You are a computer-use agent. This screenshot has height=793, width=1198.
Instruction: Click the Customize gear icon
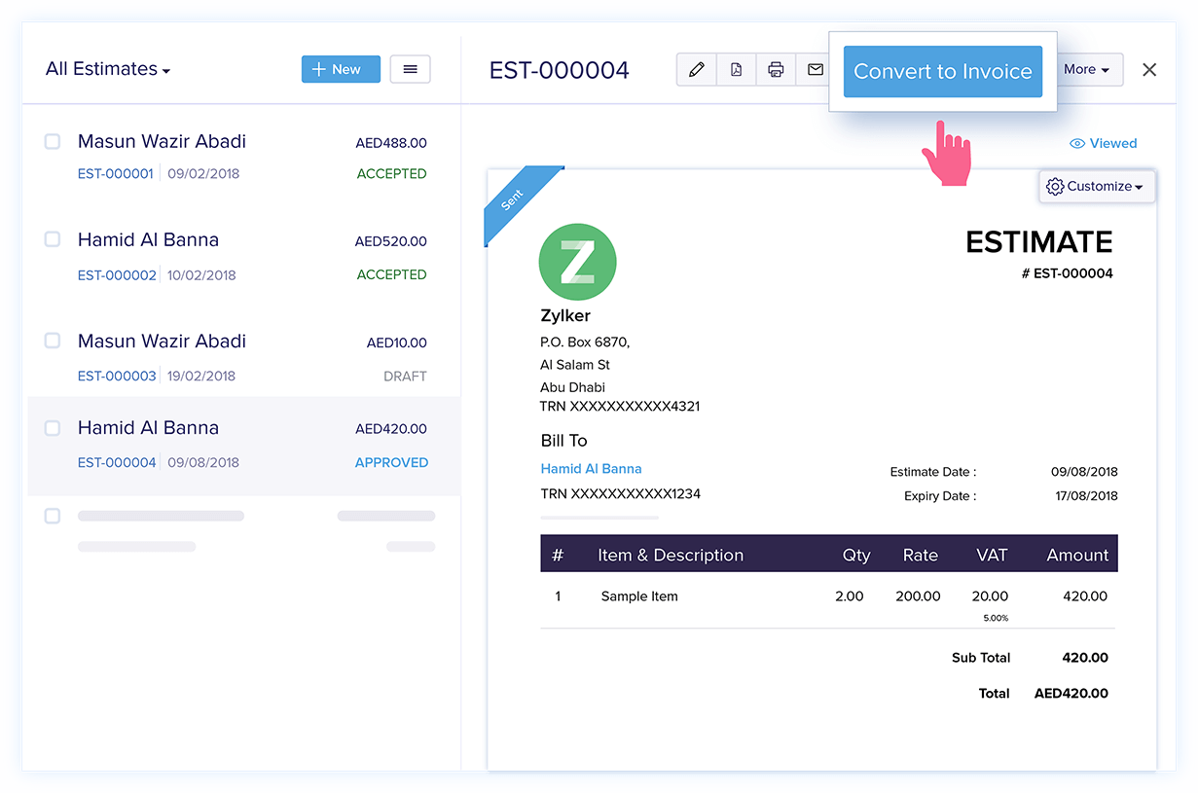[1055, 186]
